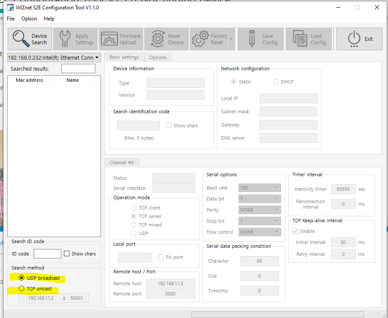Click the Factory Reset gears icon
The width and height of the screenshot is (388, 318).
[201, 39]
